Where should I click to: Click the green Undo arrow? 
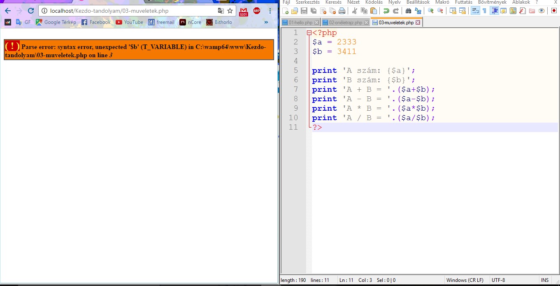pyautogui.click(x=386, y=11)
